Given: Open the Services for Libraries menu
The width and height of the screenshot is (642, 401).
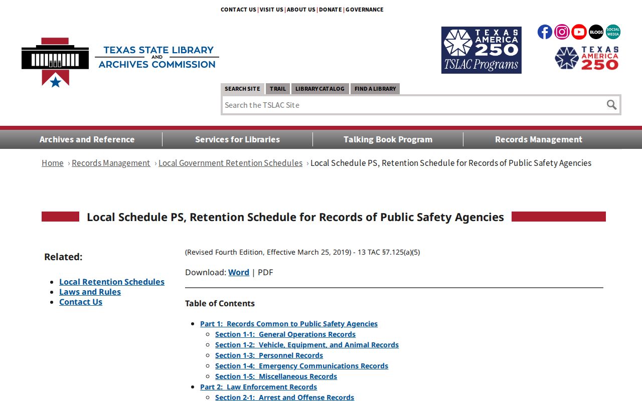Looking at the screenshot, I should point(237,139).
